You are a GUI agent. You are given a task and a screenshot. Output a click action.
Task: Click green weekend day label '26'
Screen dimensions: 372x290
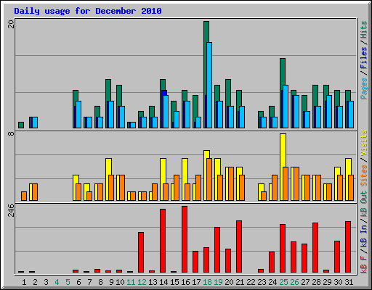[294, 282]
